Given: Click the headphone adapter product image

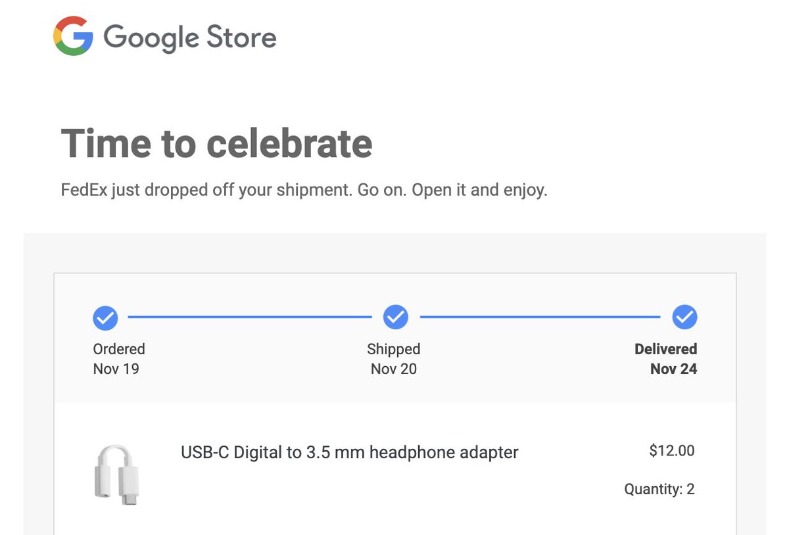Looking at the screenshot, I should (x=116, y=475).
